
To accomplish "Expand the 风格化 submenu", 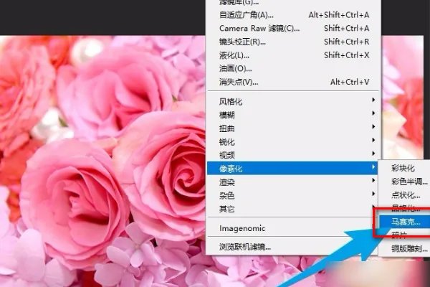I will click(293, 102).
